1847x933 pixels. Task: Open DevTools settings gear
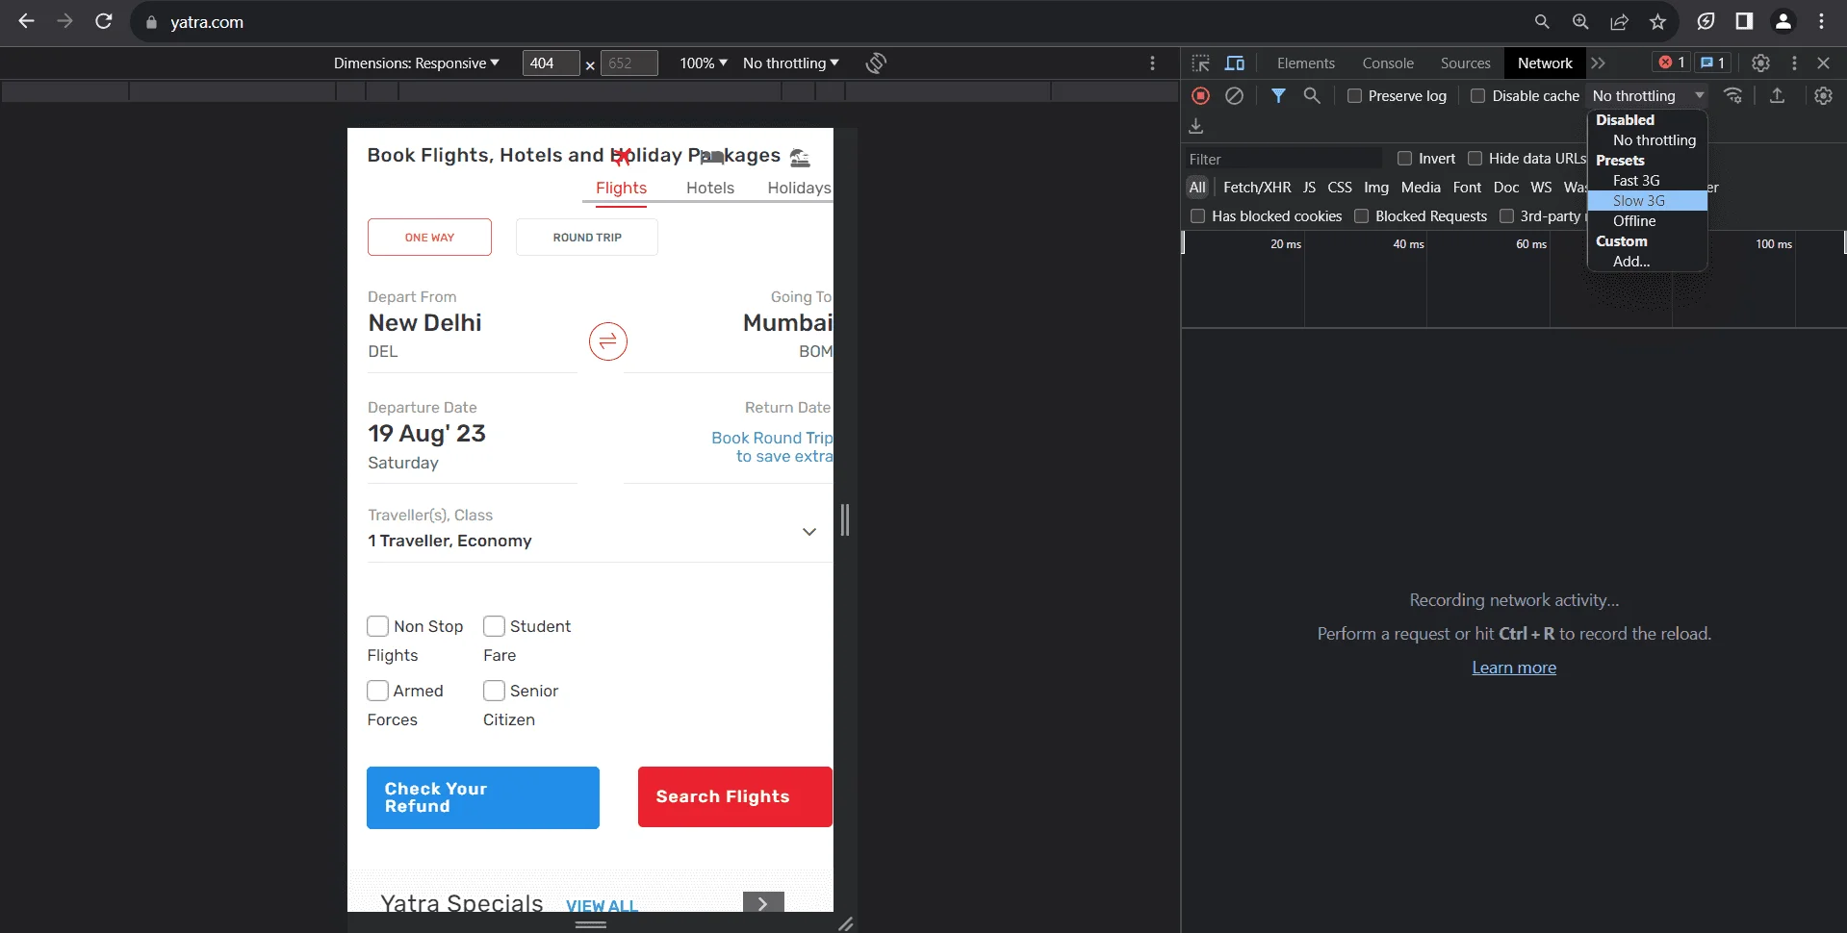pyautogui.click(x=1760, y=63)
